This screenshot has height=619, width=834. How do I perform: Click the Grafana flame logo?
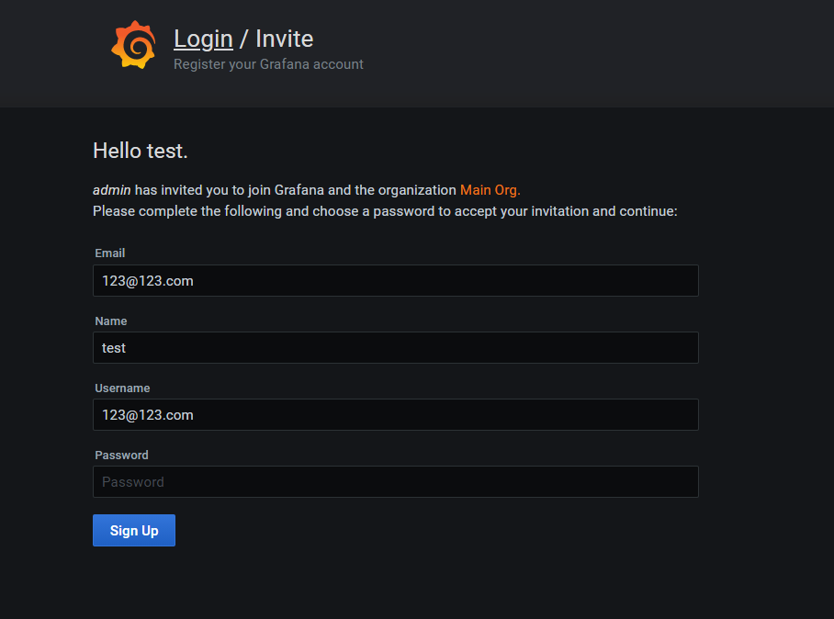click(x=132, y=45)
